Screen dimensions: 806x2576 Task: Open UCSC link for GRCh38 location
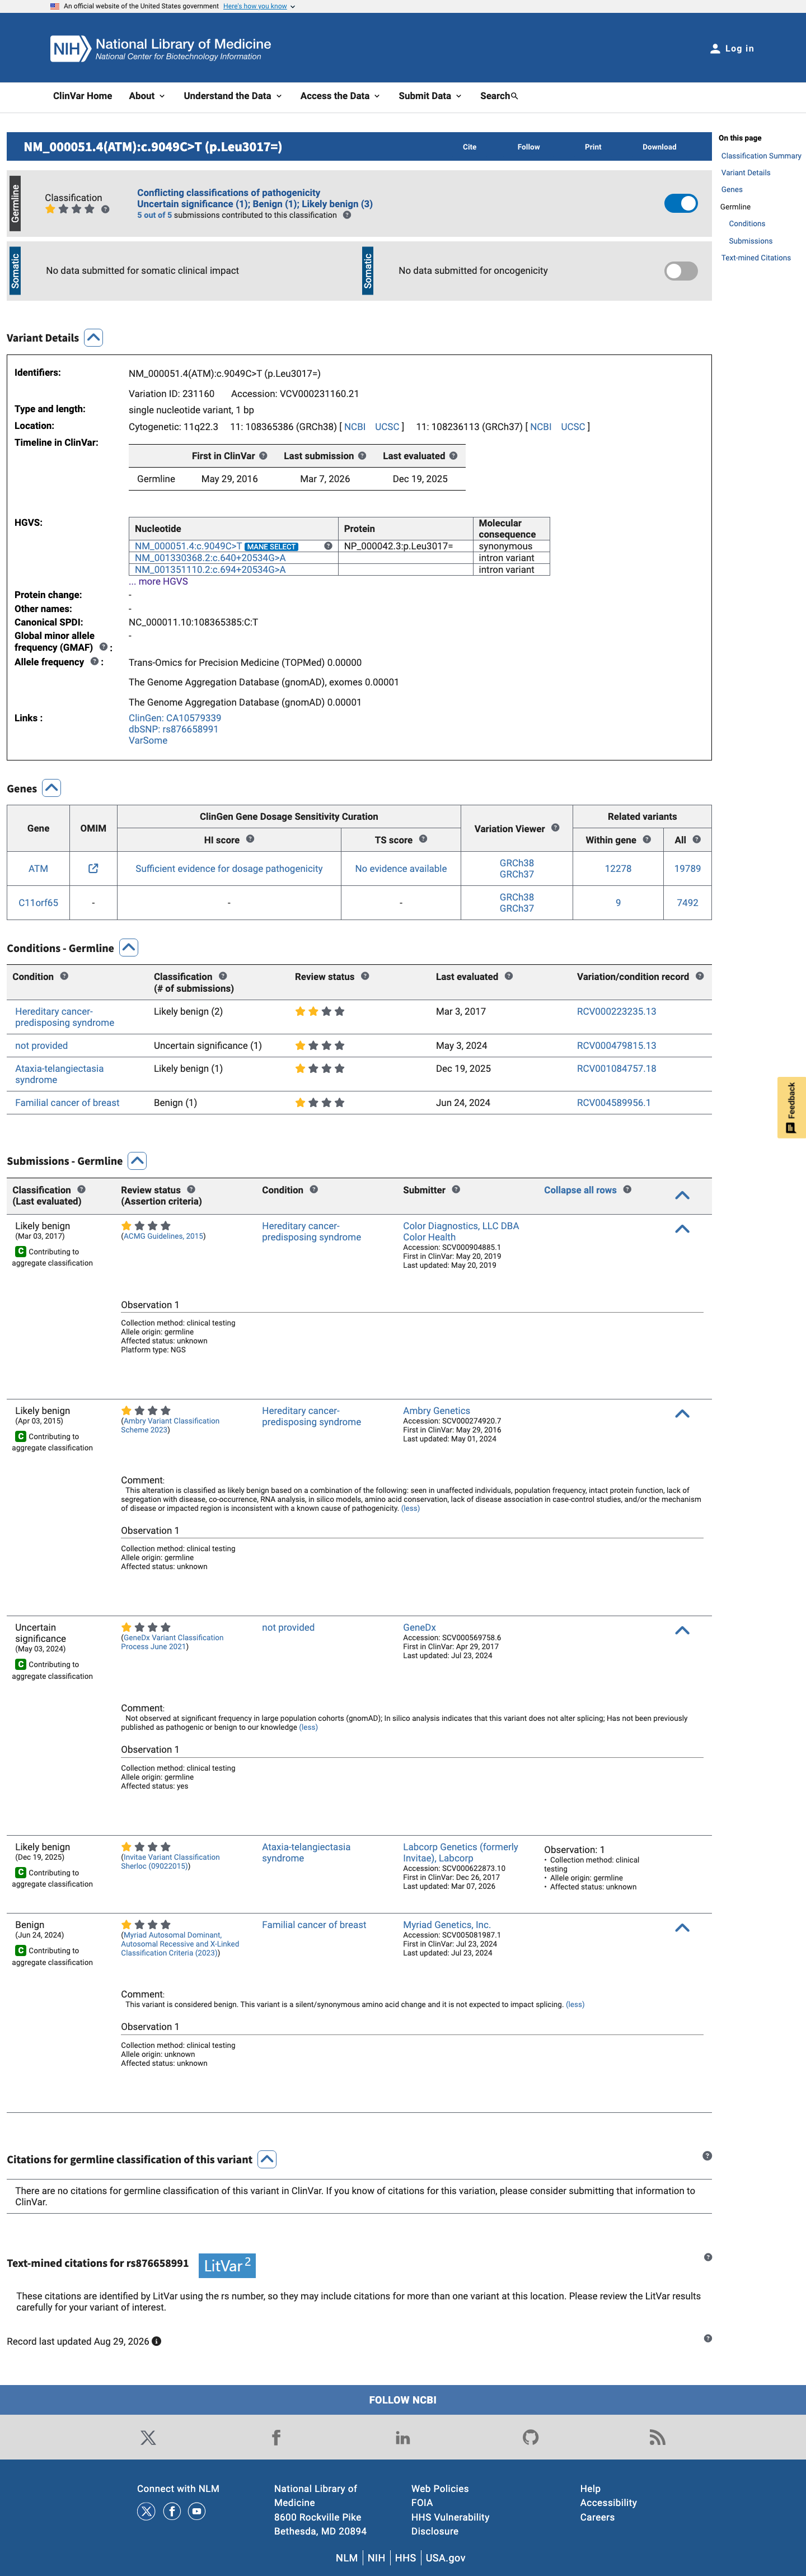(387, 426)
